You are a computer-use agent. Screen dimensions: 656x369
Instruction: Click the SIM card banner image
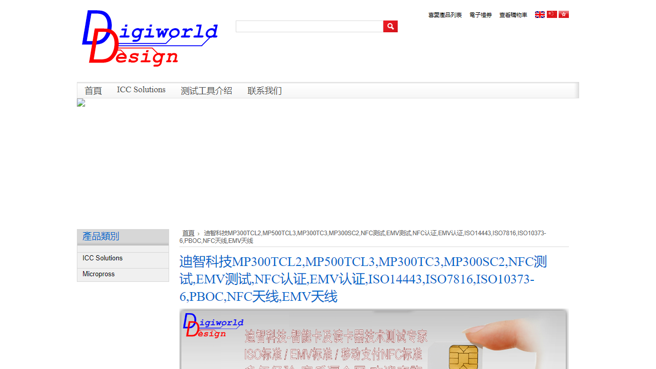coord(374,339)
